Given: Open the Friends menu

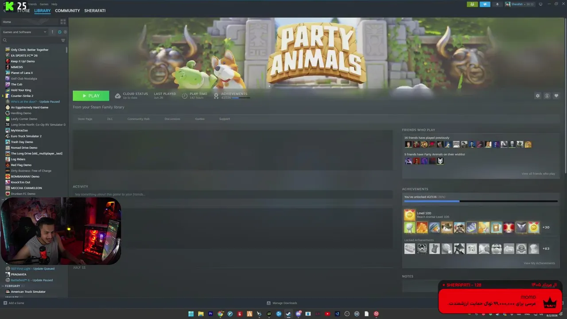Looking at the screenshot, I should [32, 4].
